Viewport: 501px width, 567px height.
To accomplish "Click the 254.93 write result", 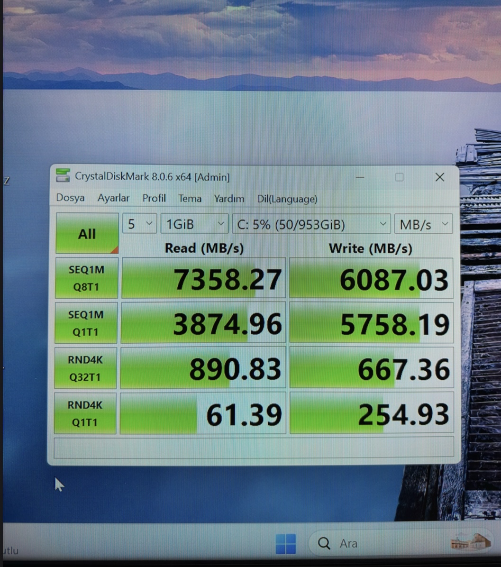I will coord(372,413).
